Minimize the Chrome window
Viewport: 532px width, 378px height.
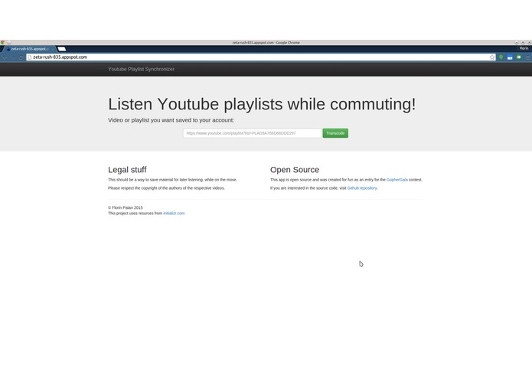click(517, 42)
